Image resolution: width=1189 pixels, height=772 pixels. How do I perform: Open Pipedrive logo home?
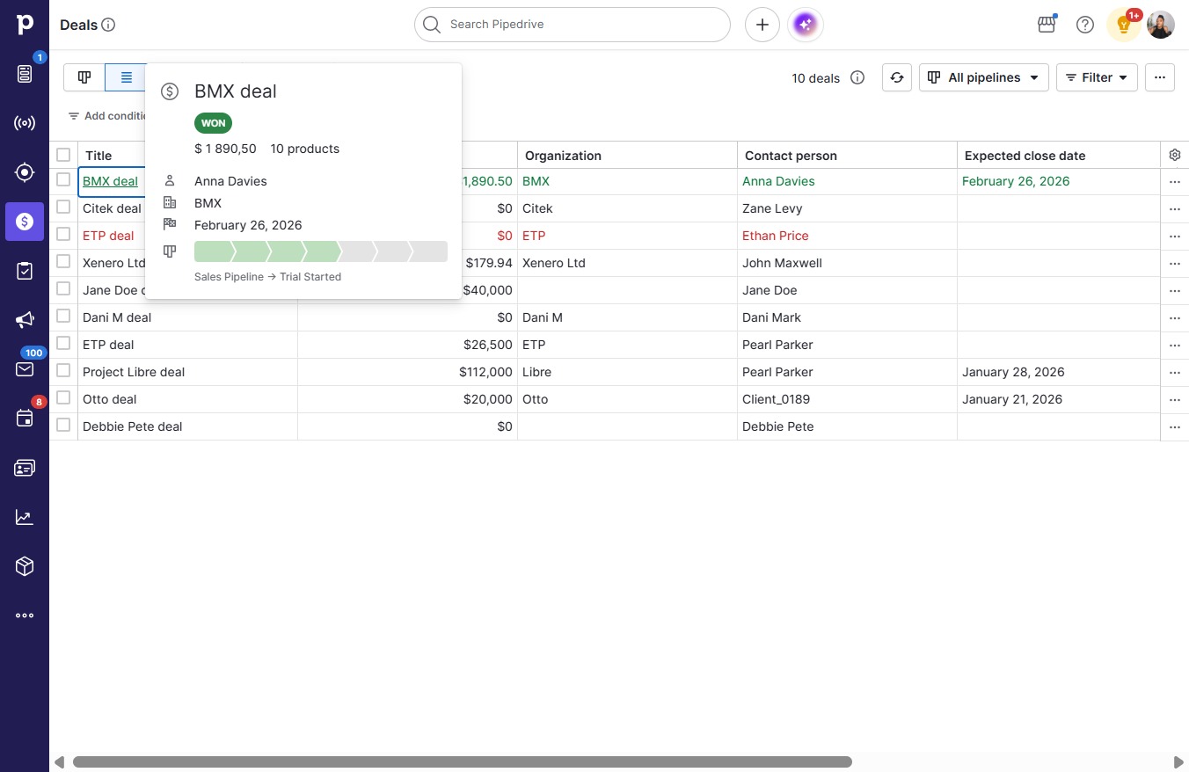pyautogui.click(x=25, y=25)
